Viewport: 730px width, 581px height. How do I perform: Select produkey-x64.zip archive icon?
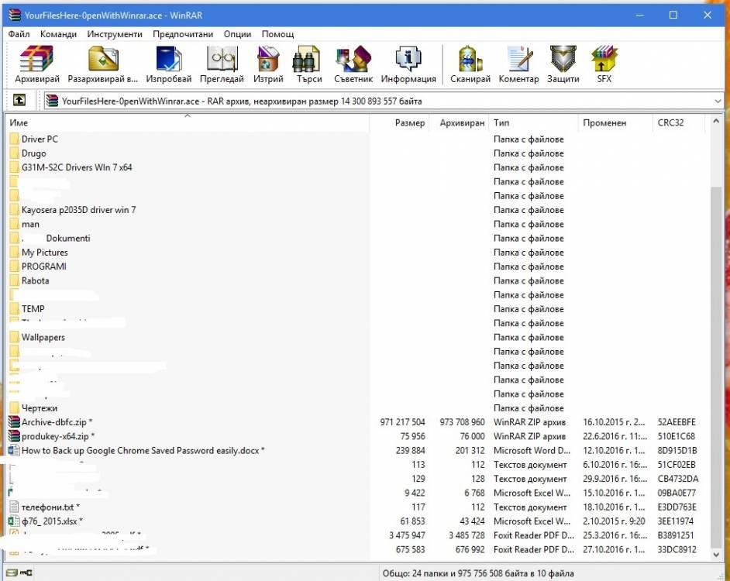pyautogui.click(x=15, y=435)
